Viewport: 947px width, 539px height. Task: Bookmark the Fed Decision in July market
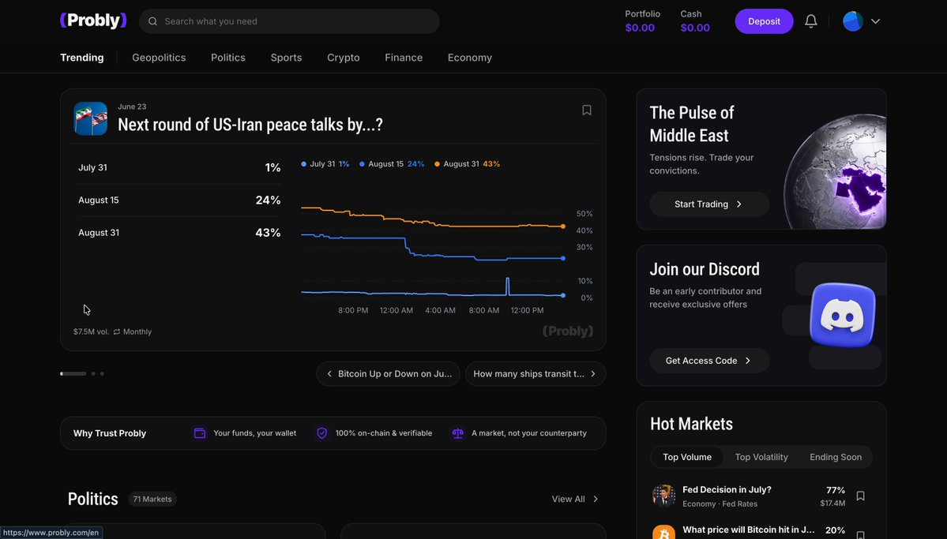coord(861,496)
